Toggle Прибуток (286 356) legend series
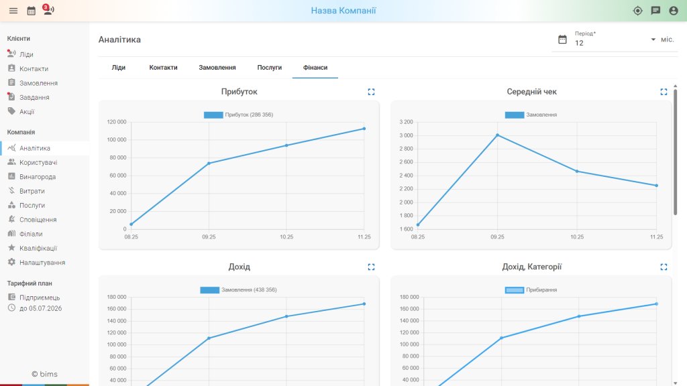The width and height of the screenshot is (687, 386). pos(238,115)
